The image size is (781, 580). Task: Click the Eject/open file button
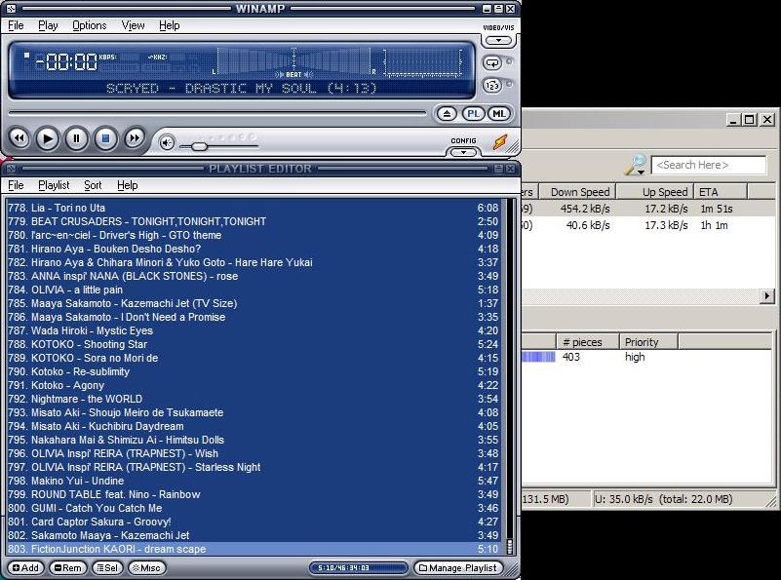(x=447, y=114)
